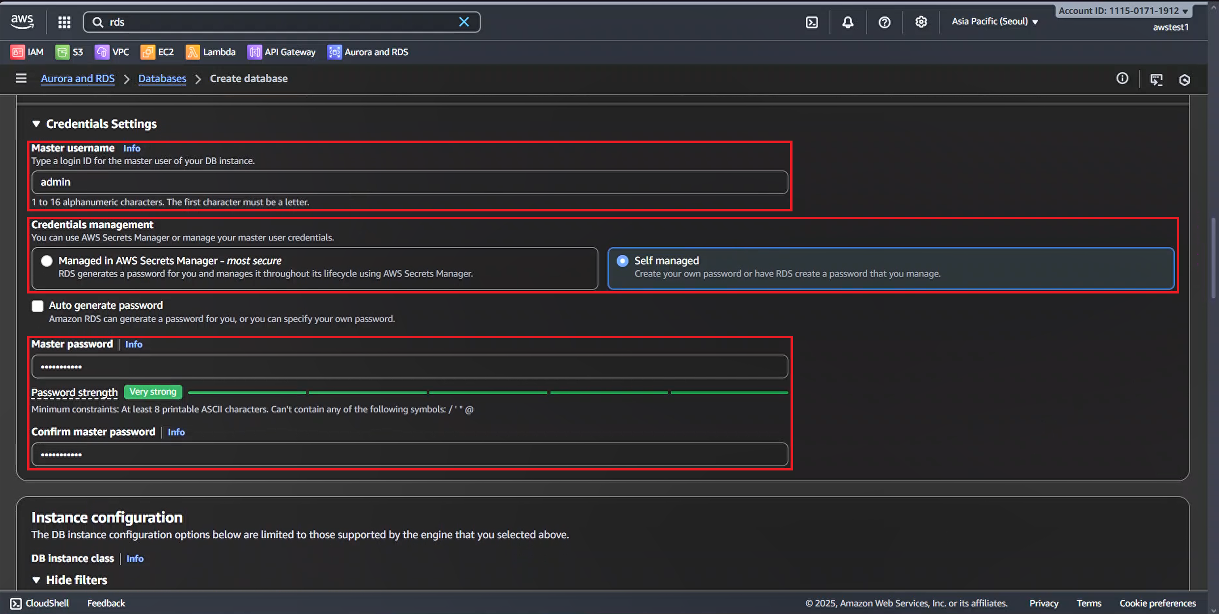Viewport: 1219px width, 614px height.
Task: Open the settings gear in the header
Action: [x=921, y=22]
